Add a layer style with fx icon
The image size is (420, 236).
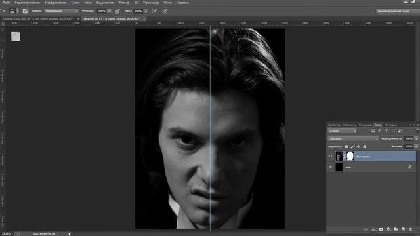tap(373, 229)
